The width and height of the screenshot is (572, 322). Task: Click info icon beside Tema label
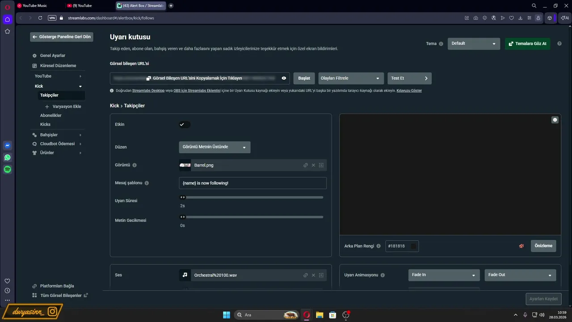click(441, 44)
